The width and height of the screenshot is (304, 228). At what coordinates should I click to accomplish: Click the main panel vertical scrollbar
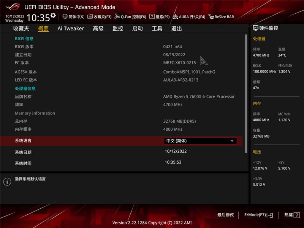[246, 94]
